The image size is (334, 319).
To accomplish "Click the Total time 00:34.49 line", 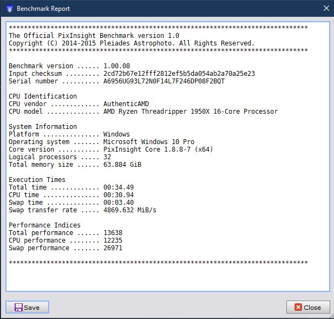I will [71, 187].
